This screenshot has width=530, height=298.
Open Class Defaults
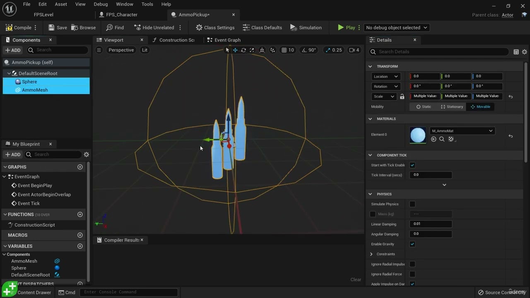pyautogui.click(x=262, y=28)
